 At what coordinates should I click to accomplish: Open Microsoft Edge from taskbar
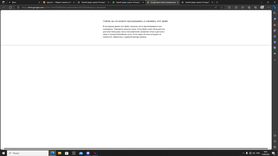click(53, 153)
